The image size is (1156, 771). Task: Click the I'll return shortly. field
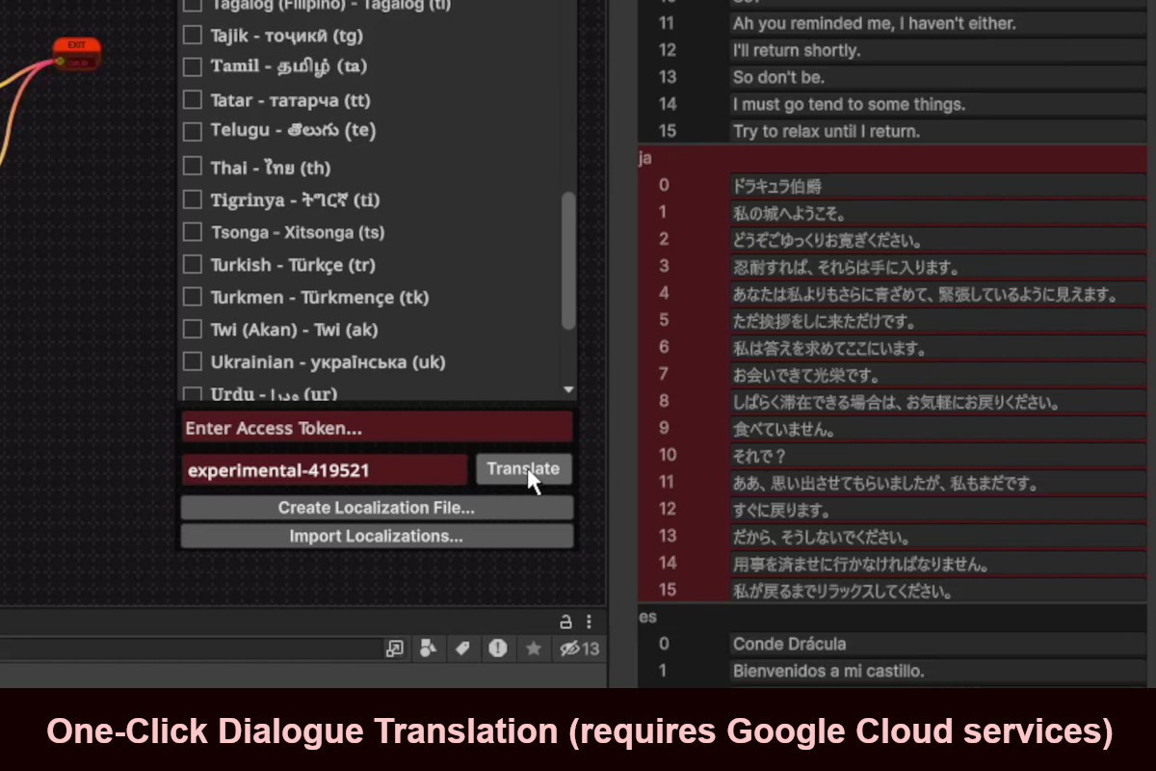click(938, 50)
